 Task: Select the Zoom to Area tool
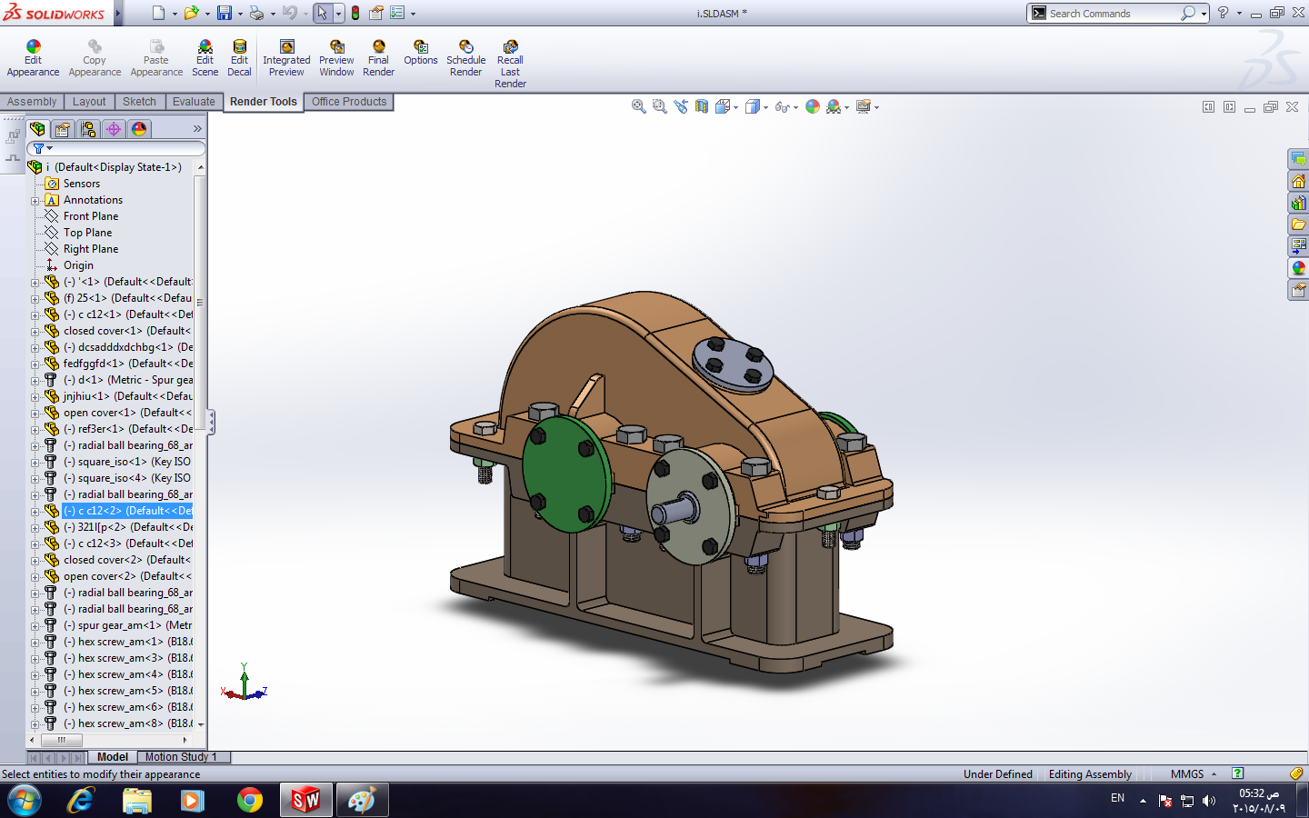click(x=660, y=106)
